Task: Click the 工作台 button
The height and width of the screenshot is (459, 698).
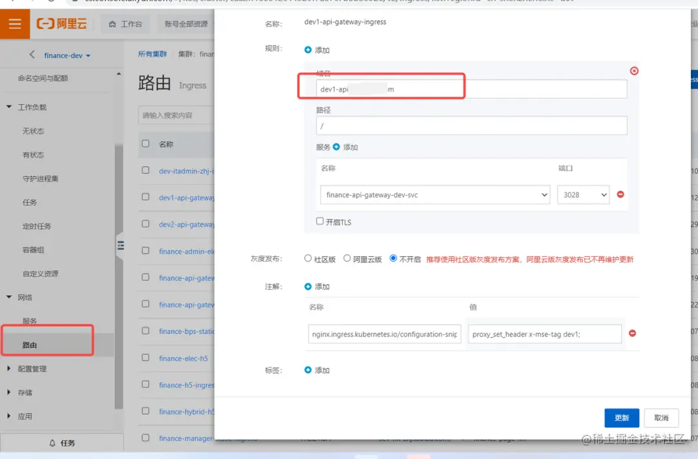Action: point(125,24)
